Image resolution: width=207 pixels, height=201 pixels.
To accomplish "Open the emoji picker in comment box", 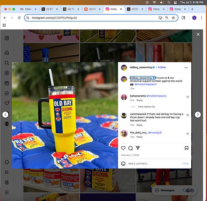I will click(123, 163).
